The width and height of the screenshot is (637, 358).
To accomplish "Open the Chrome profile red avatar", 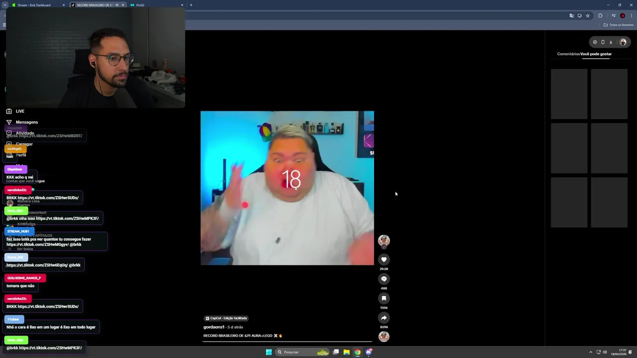I will (623, 16).
